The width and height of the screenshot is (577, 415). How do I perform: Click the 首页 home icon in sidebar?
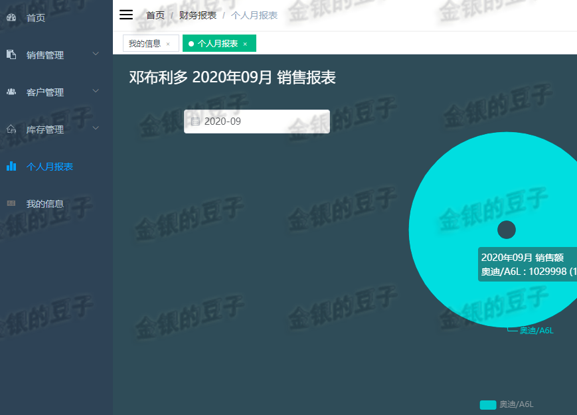(x=11, y=18)
